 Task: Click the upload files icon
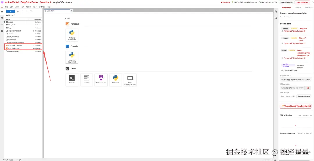22,11
